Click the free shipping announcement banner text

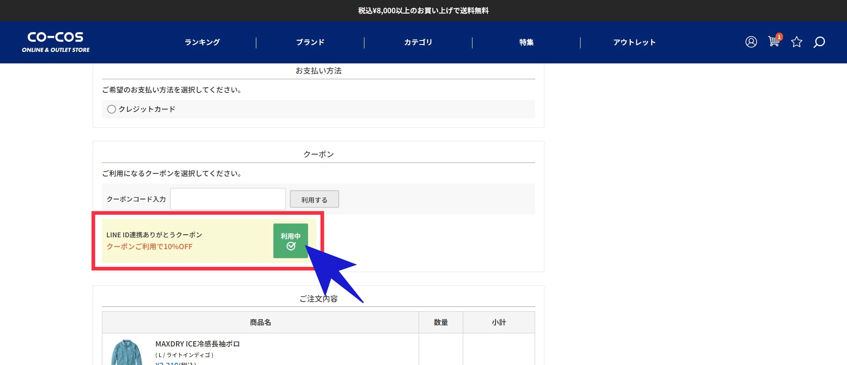pyautogui.click(x=423, y=11)
